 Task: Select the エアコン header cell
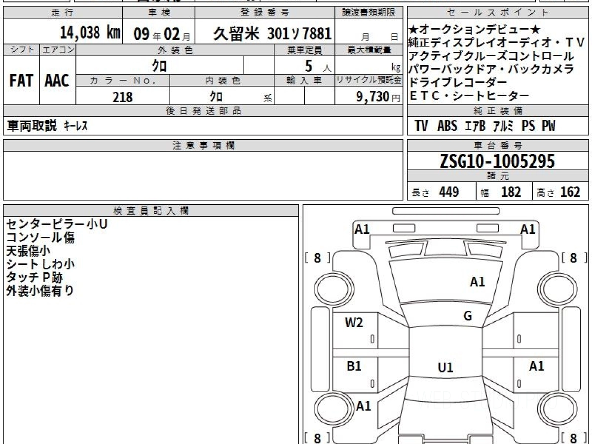click(58, 49)
